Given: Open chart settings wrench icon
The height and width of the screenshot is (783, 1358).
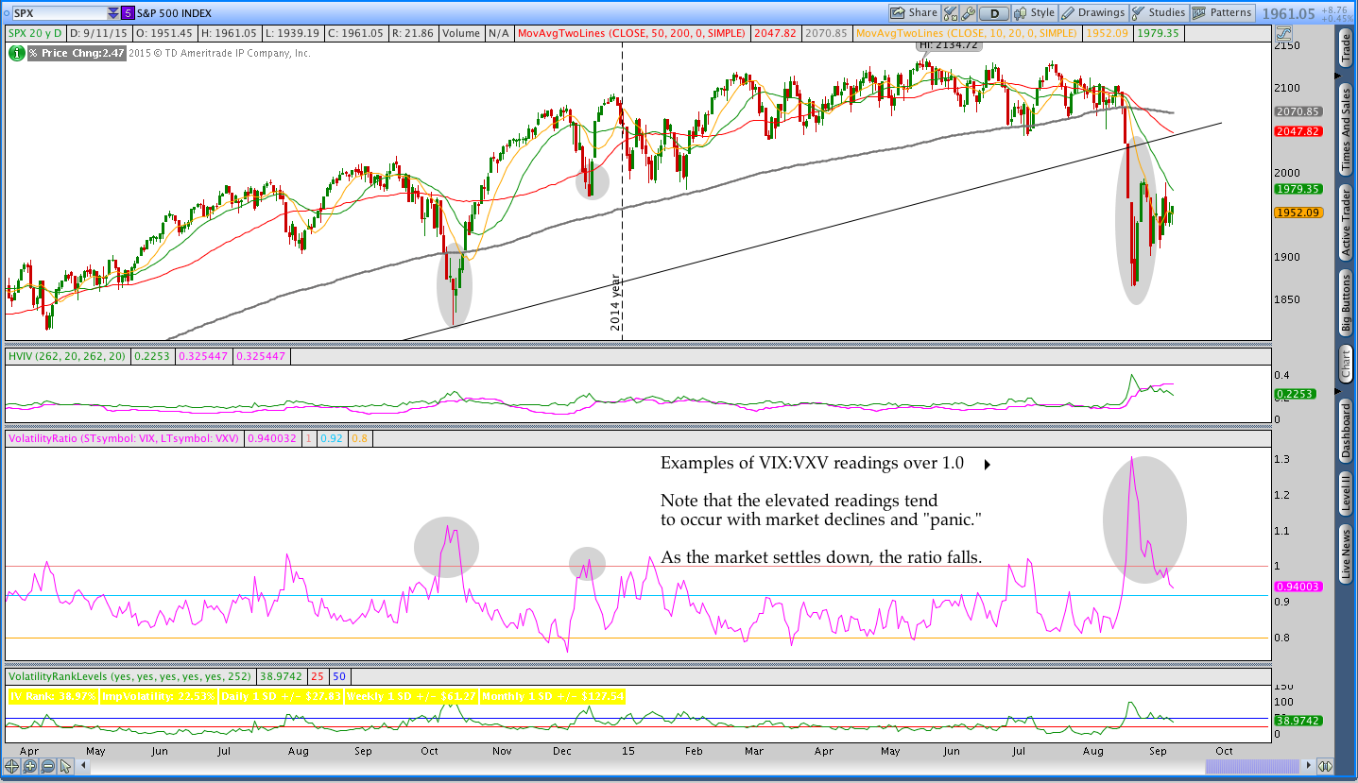Looking at the screenshot, I should pos(968,13).
